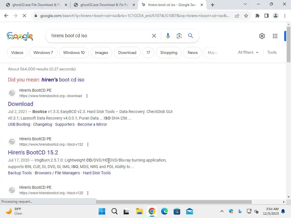The height and width of the screenshot is (218, 291).
Task: Click the suggested hiren's boot cd iso correction
Action: tap(63, 80)
